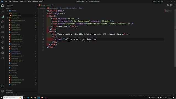Open the Selection menu
The width and height of the screenshot is (176, 99).
point(15,2)
